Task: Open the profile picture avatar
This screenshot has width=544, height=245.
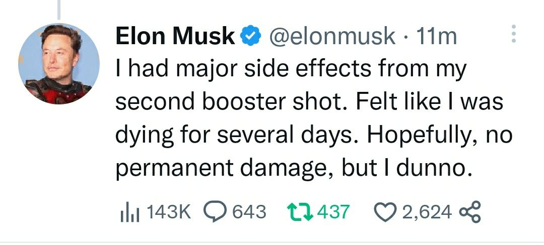Action: click(59, 64)
